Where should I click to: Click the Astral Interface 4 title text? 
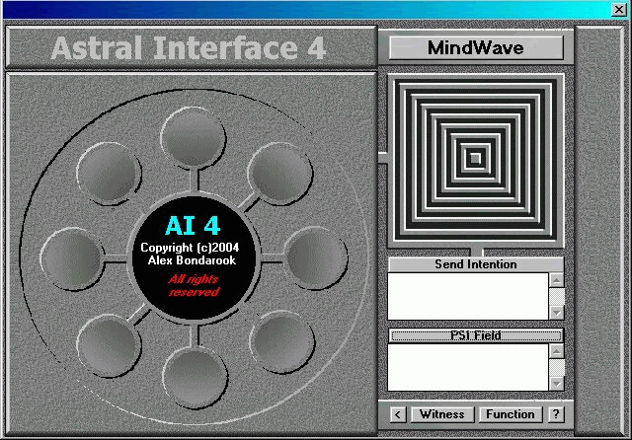(189, 48)
